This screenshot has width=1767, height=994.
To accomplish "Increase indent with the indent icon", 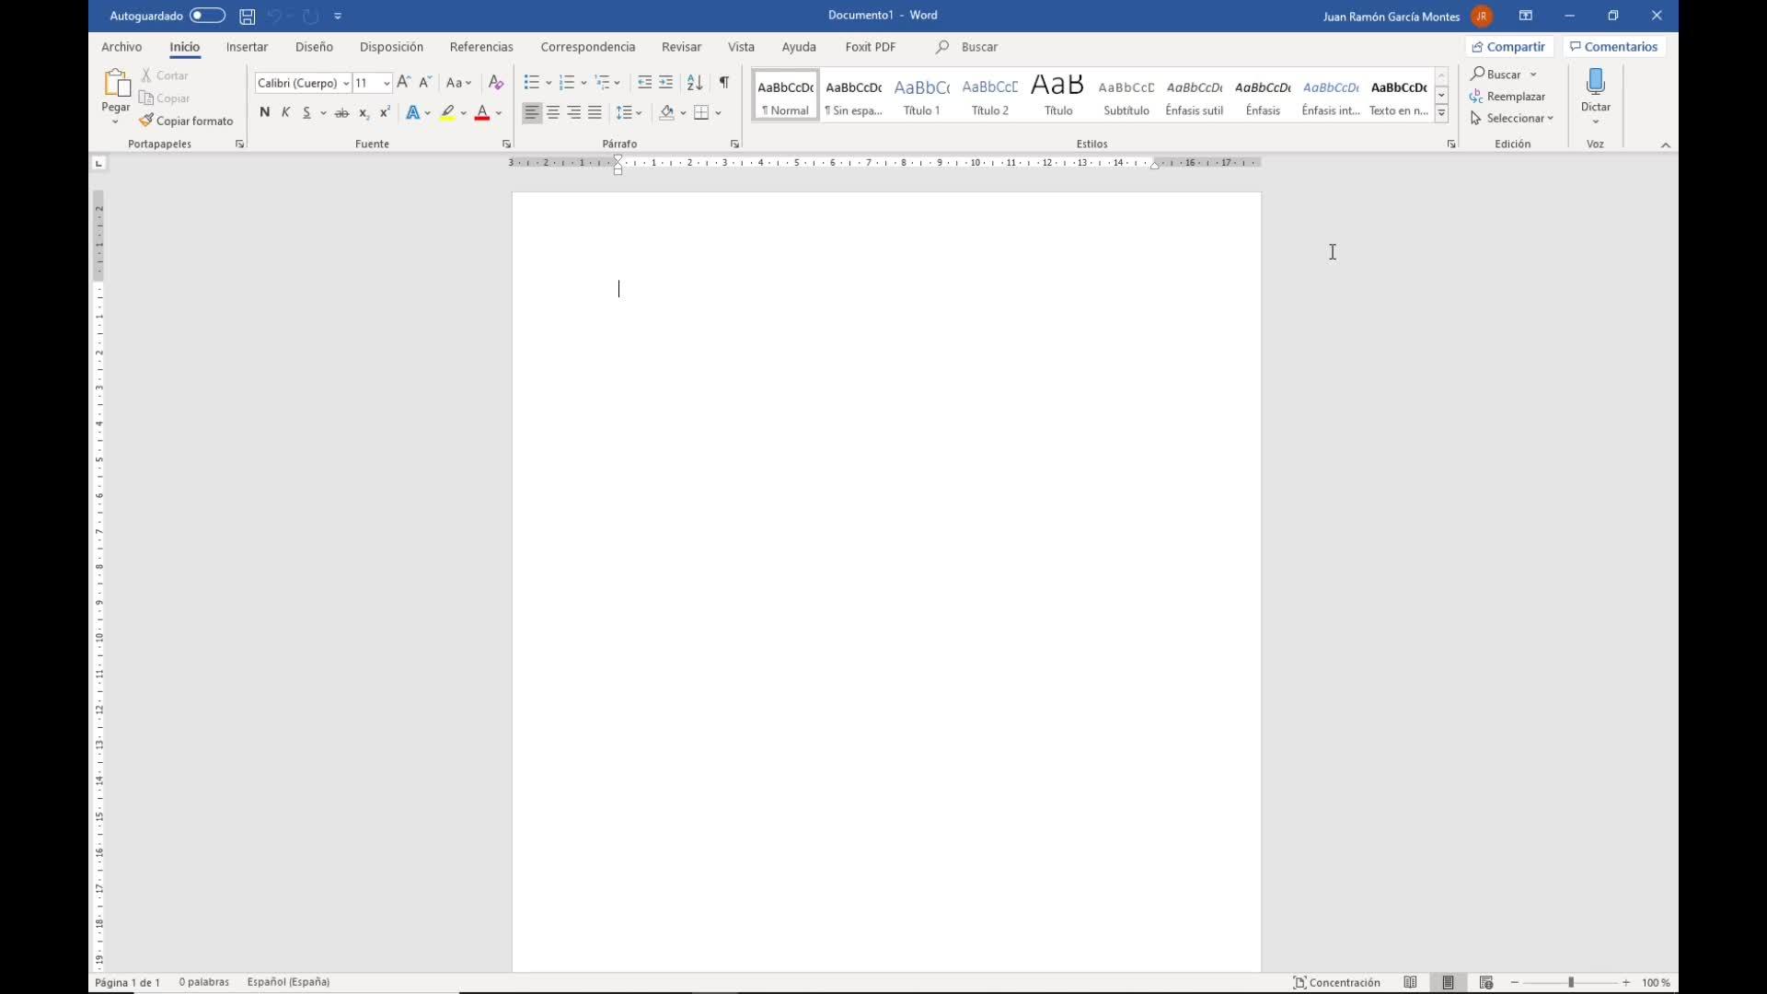I will (x=666, y=83).
